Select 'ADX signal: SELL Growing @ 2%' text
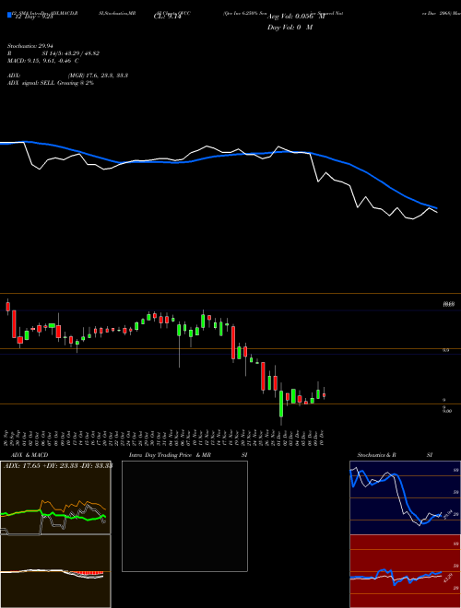The width and height of the screenshot is (461, 608). tap(51, 83)
